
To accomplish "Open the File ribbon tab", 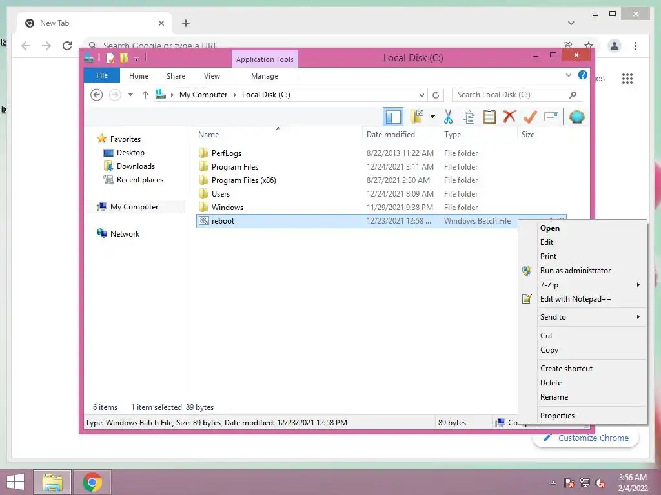I will (x=102, y=75).
